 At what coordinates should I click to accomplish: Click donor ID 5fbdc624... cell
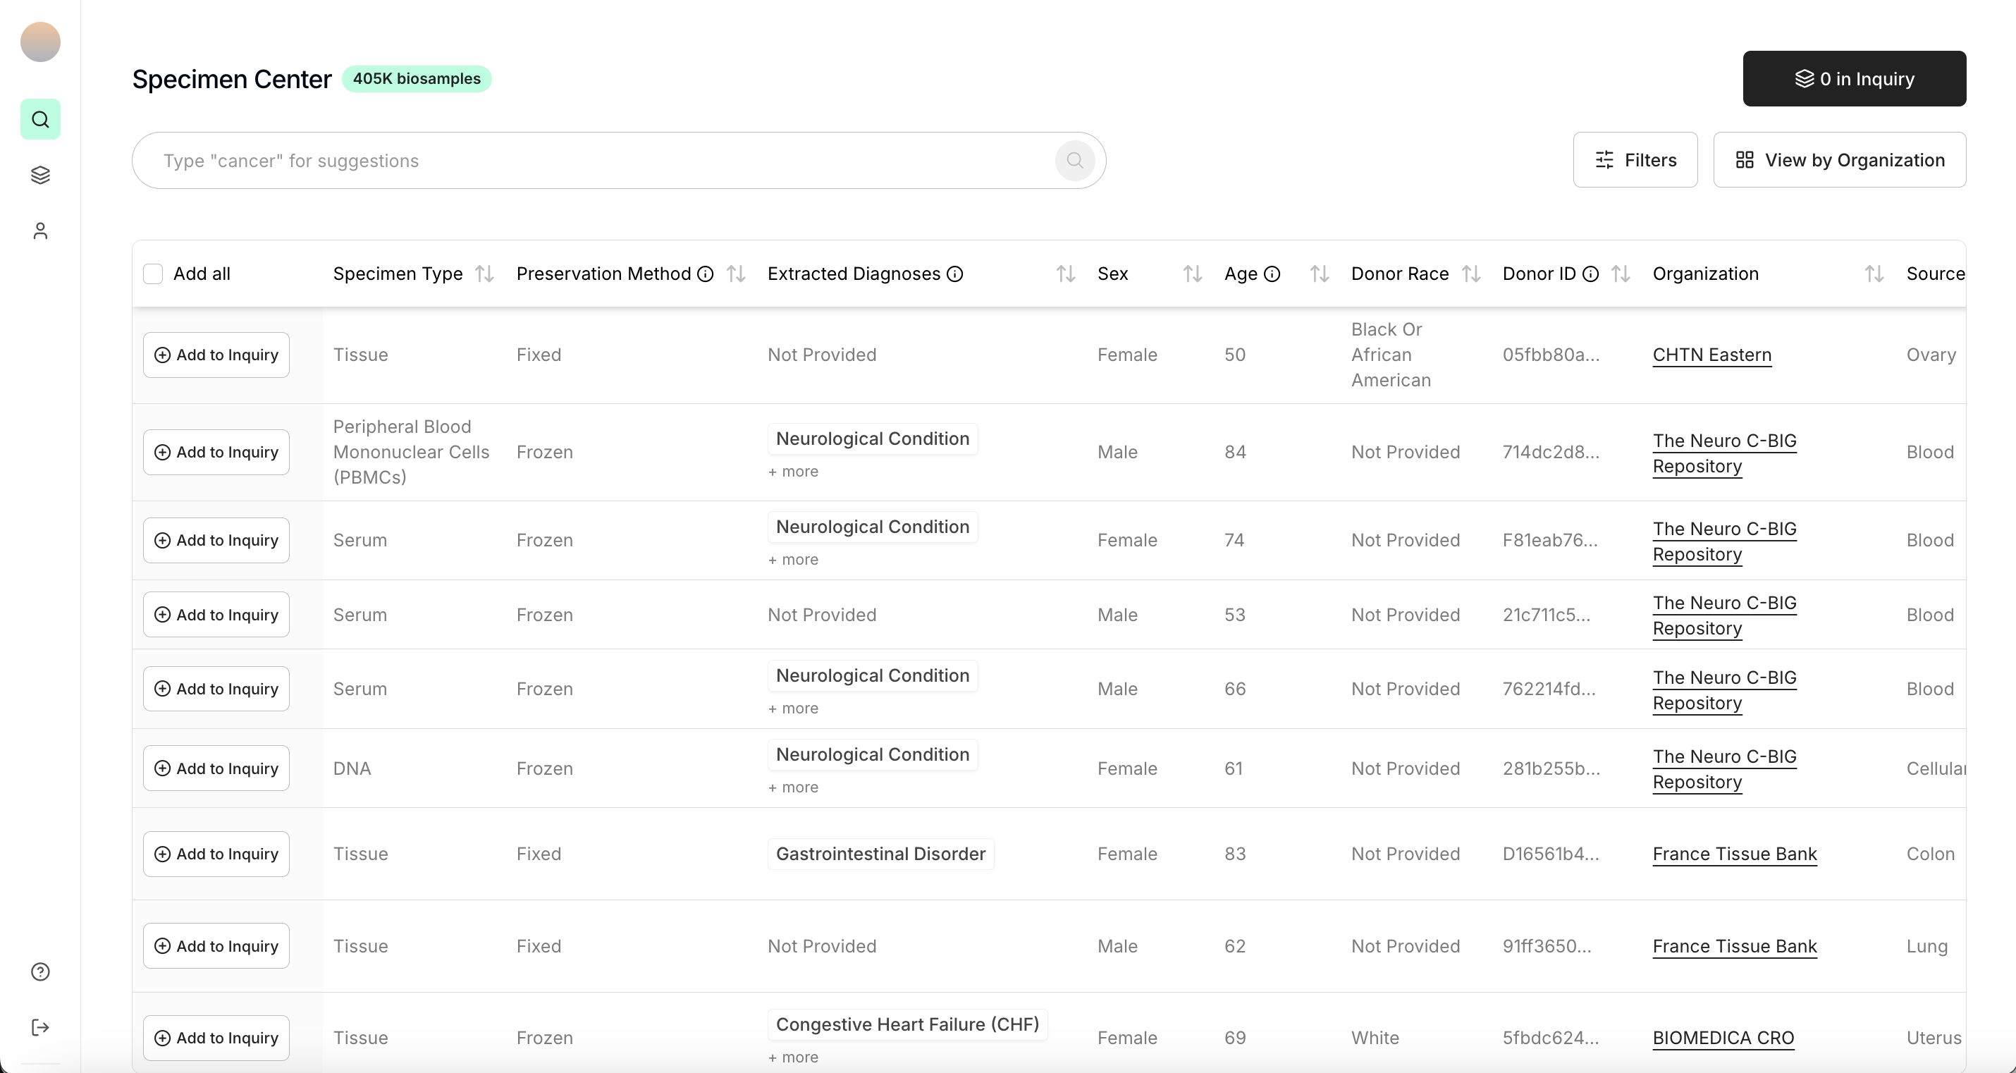1550,1038
